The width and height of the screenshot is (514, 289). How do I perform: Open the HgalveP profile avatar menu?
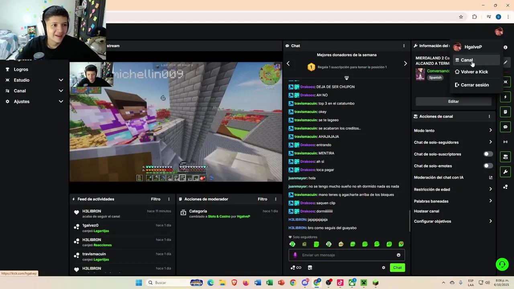[x=499, y=31]
